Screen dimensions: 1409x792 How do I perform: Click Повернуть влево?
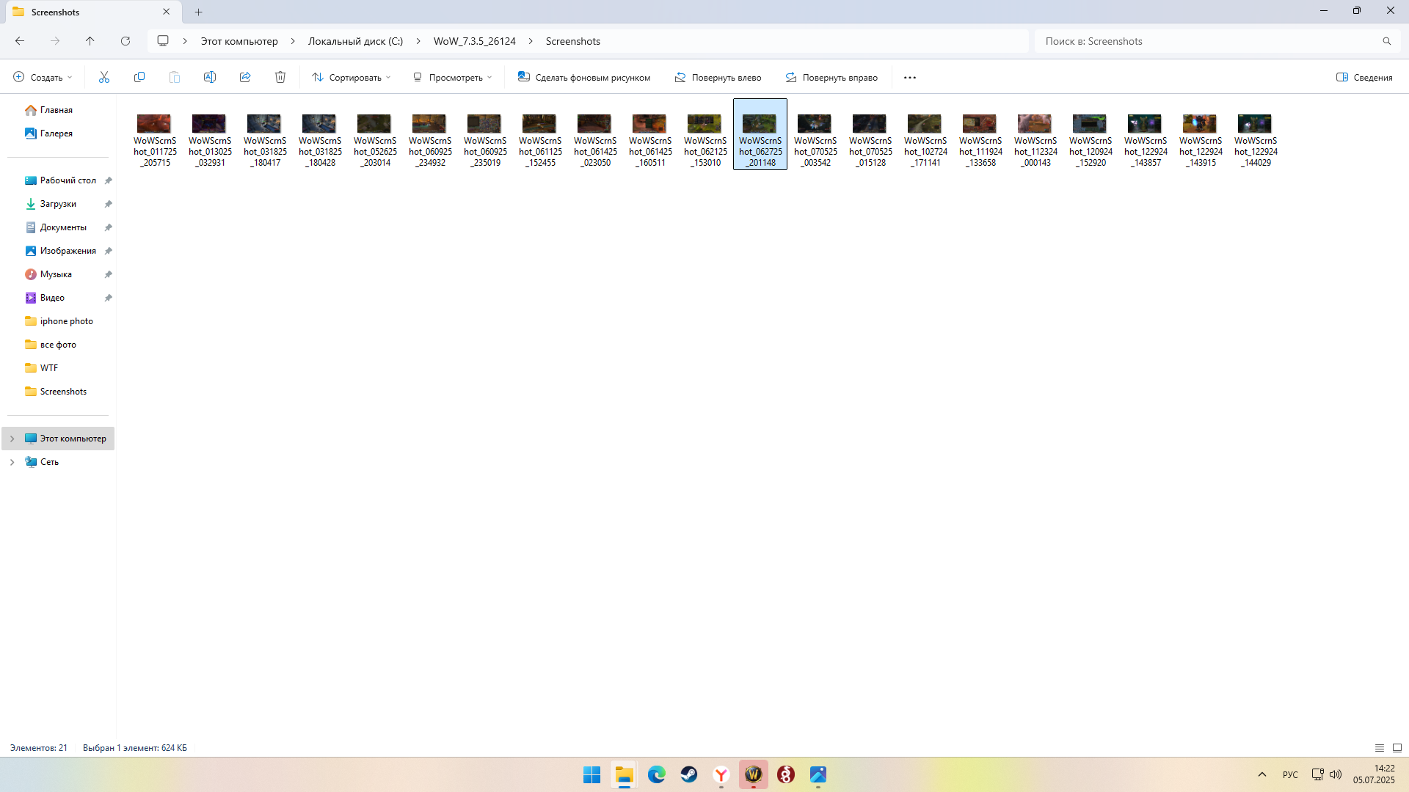[x=718, y=77]
